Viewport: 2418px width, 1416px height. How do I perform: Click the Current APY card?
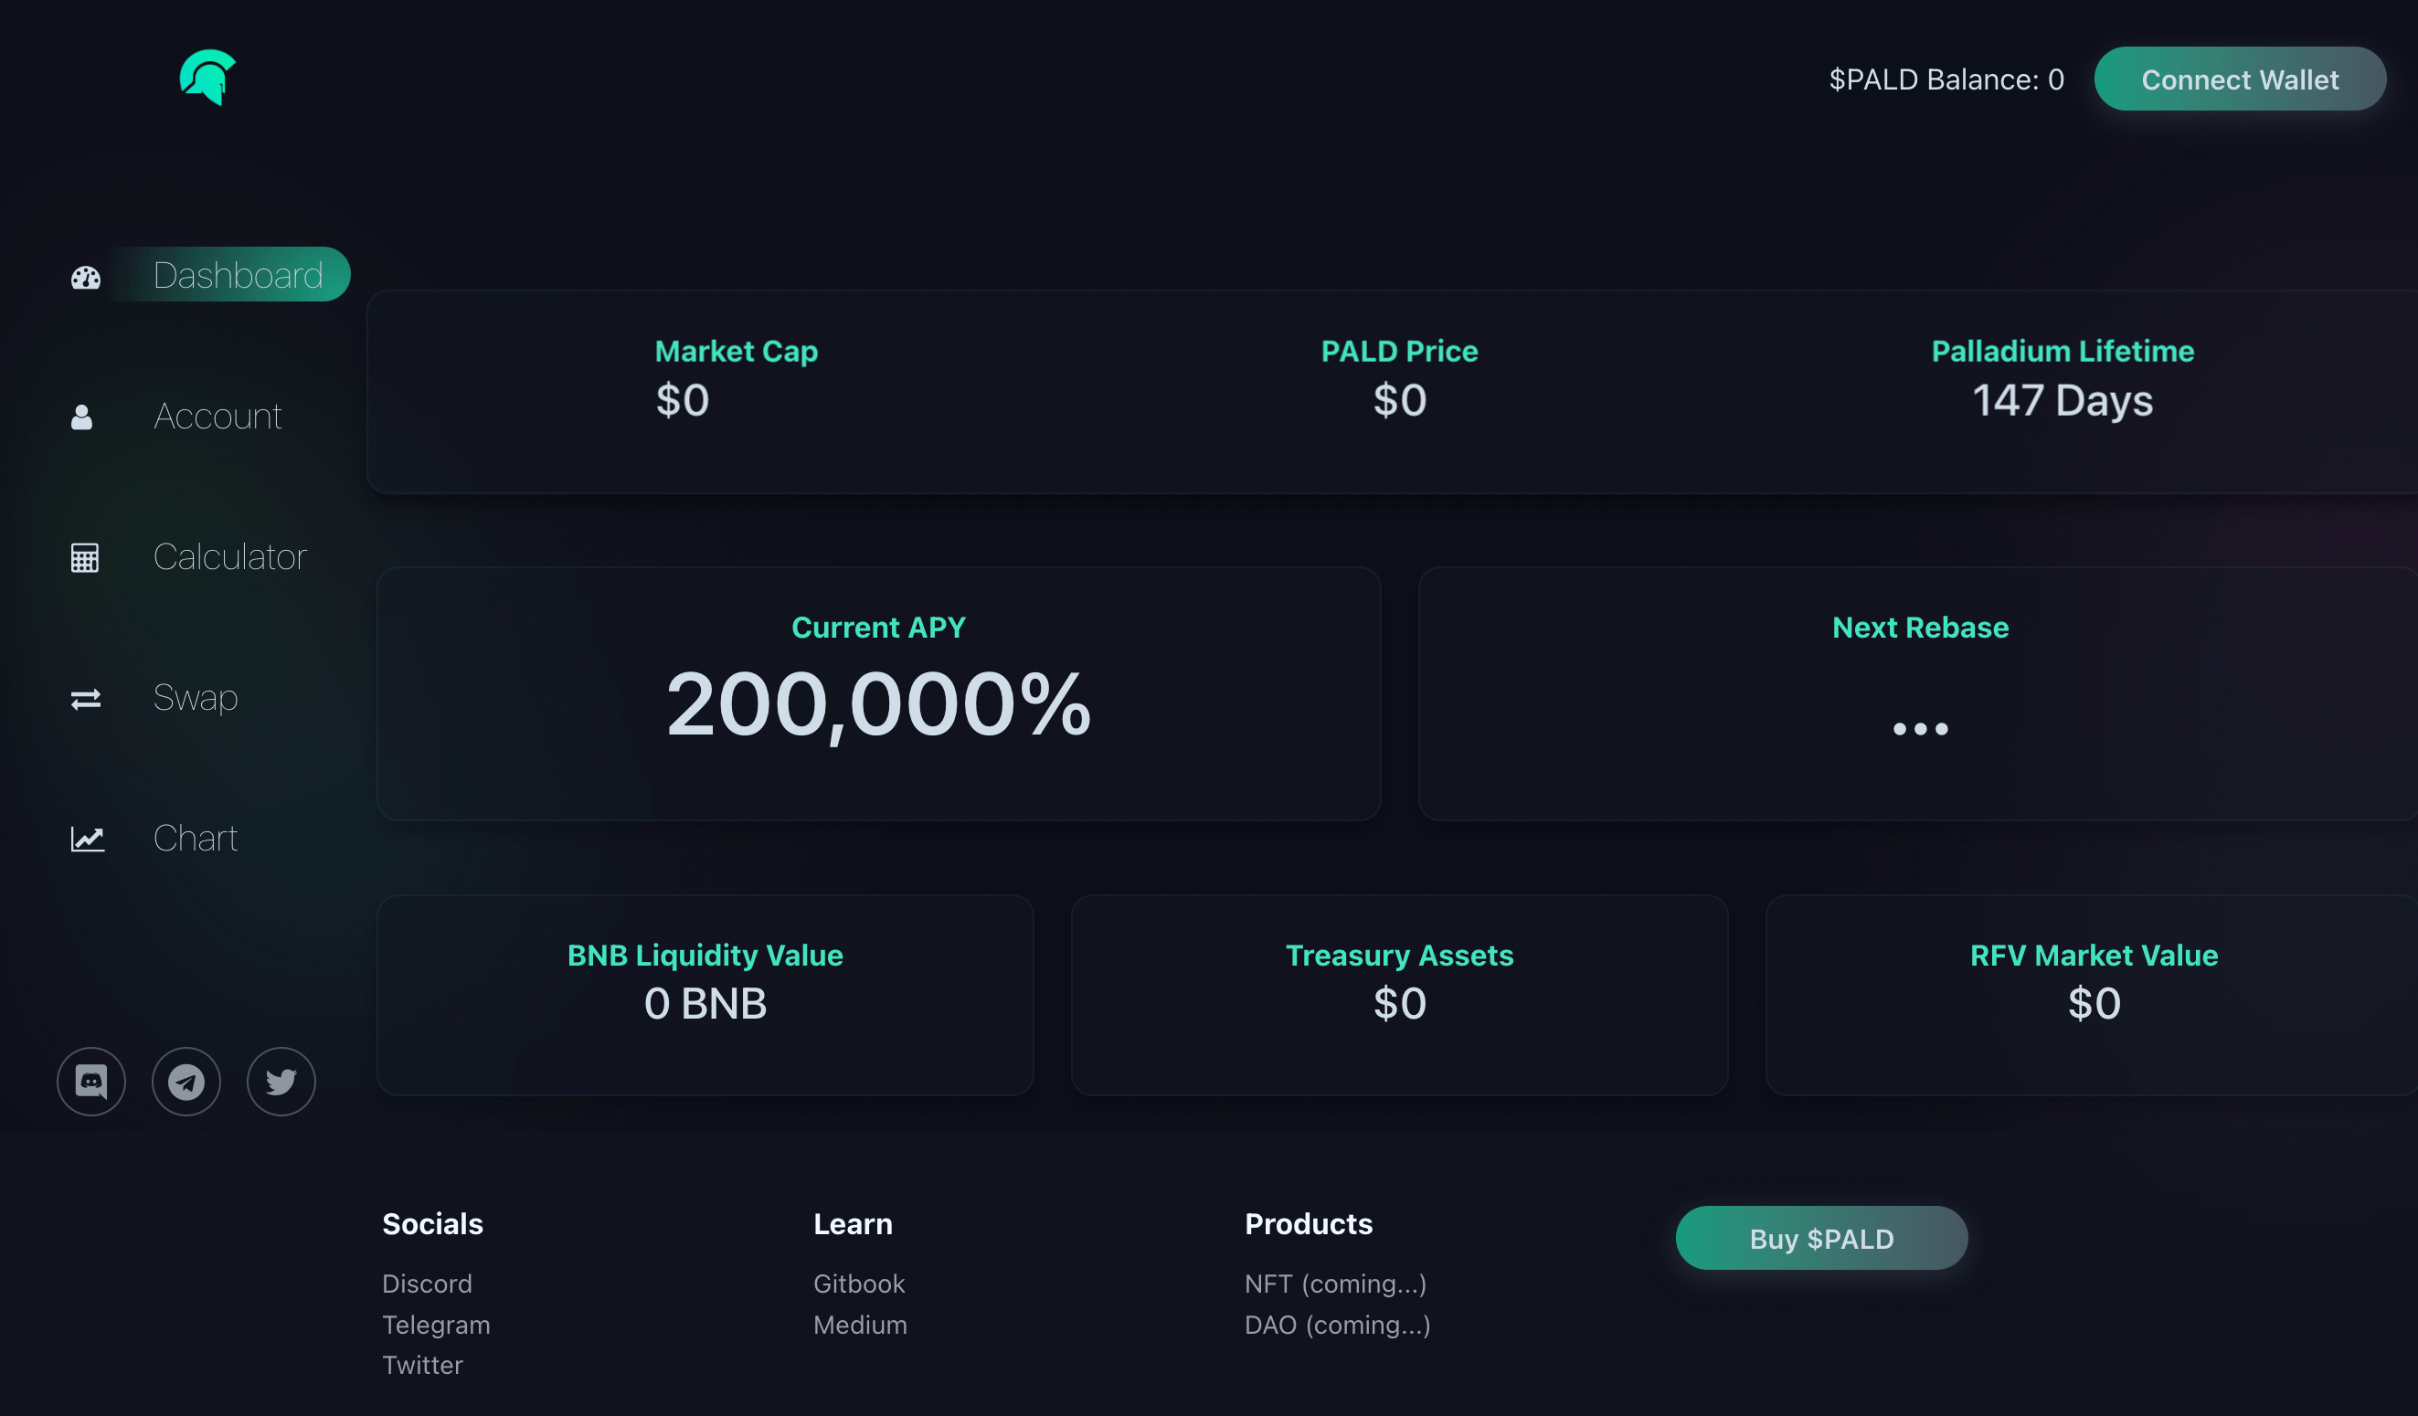(x=878, y=693)
